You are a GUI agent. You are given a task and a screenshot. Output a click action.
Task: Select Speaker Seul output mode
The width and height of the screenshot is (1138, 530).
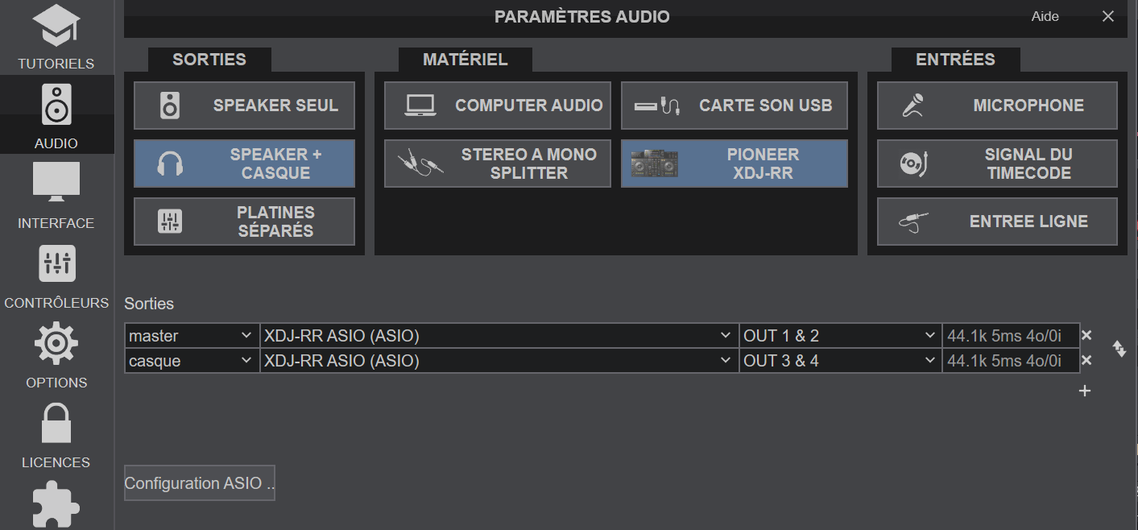tap(244, 106)
